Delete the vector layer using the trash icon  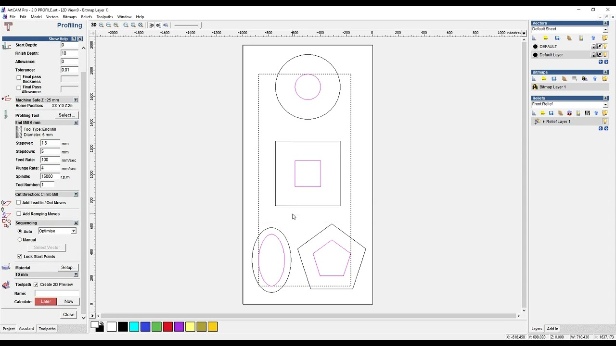click(593, 38)
